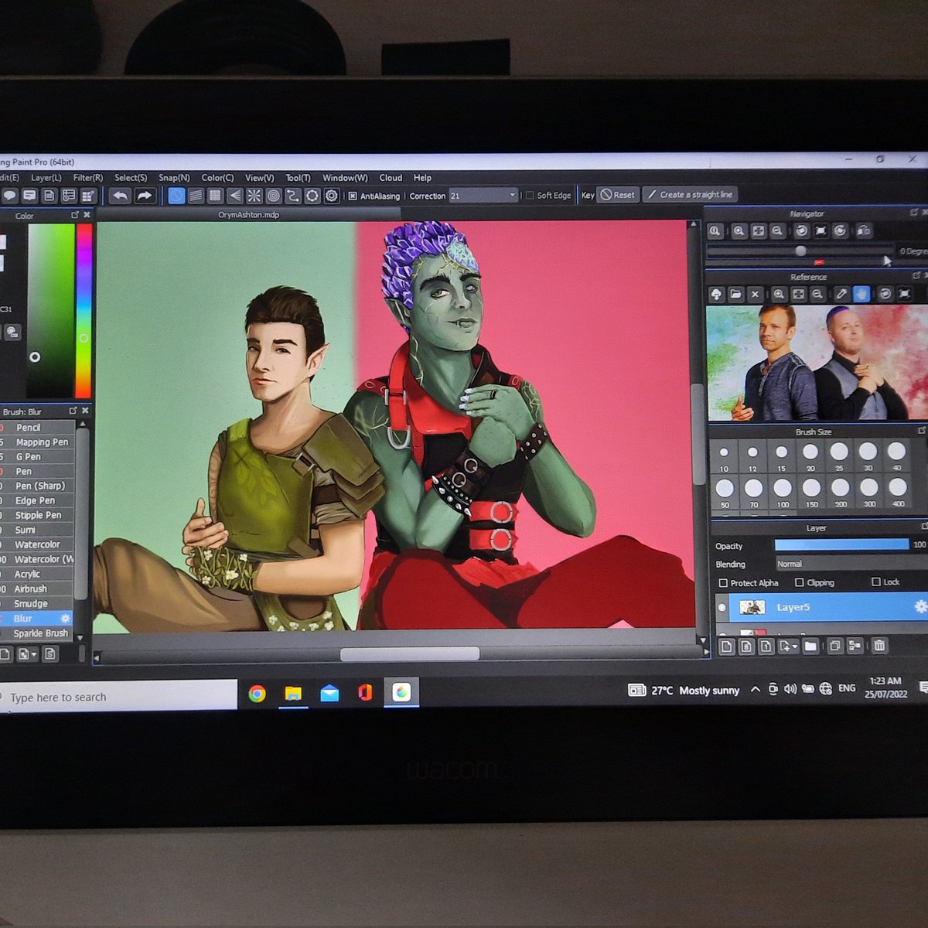Viewport: 928px width, 928px height.
Task: Adjust the layer Opacity bar
Action: pyautogui.click(x=842, y=545)
